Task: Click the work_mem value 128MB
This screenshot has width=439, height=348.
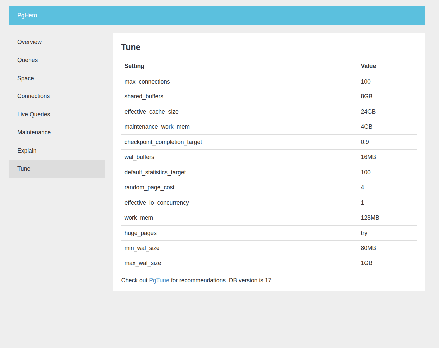Action: tap(370, 218)
